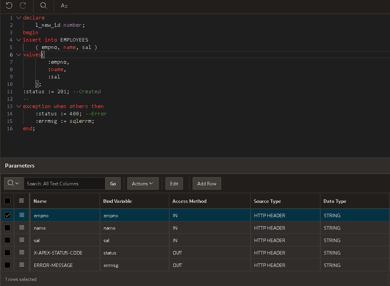
Task: Collapse the code fold at line 1
Action: [18, 18]
